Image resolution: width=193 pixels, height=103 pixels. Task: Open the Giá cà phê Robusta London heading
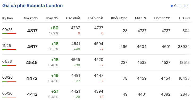coord(32,6)
